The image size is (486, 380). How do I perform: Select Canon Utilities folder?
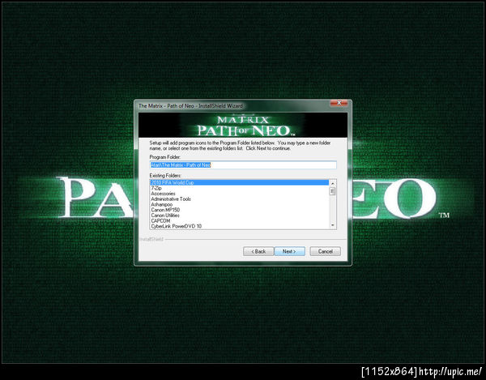[239, 215]
